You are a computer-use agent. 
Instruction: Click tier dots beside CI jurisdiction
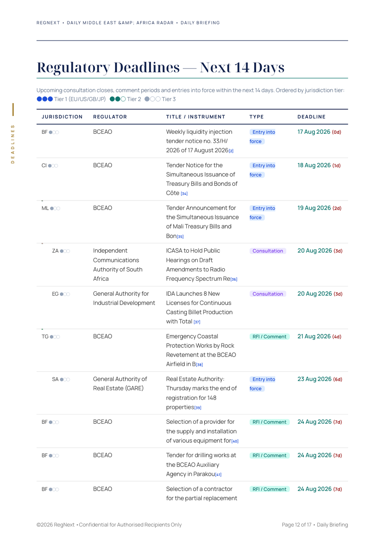coord(53,166)
